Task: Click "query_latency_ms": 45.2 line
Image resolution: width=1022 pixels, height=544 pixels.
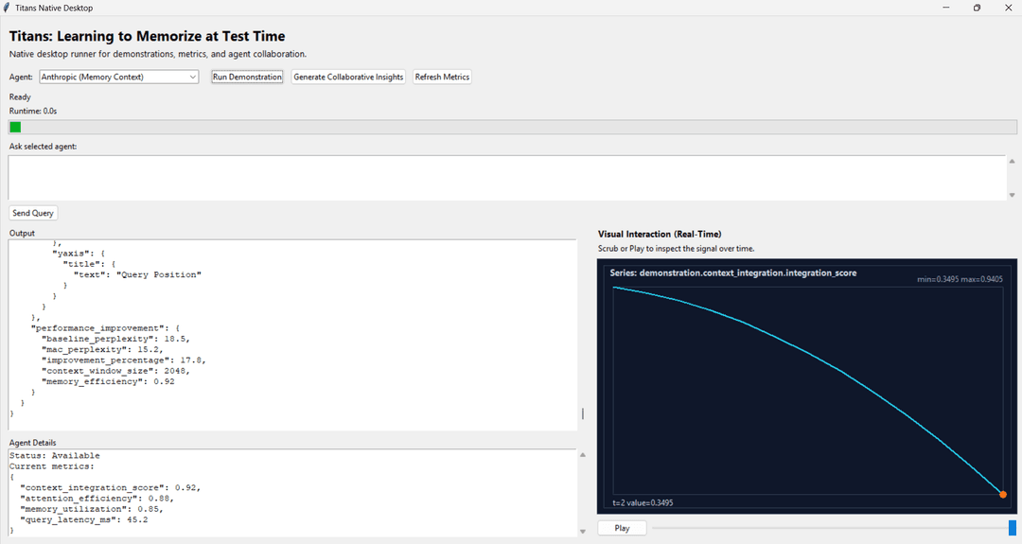Action: 83,520
